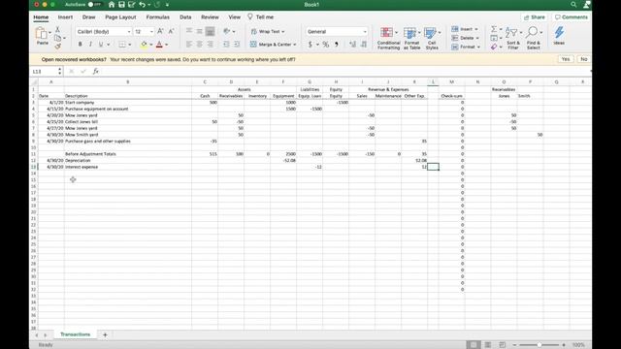Click the Comments button
Image resolution: width=621 pixels, height=349 pixels.
[572, 17]
